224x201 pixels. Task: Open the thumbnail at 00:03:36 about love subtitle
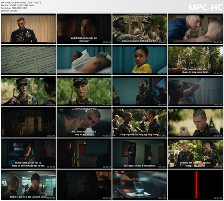[x=84, y=29]
